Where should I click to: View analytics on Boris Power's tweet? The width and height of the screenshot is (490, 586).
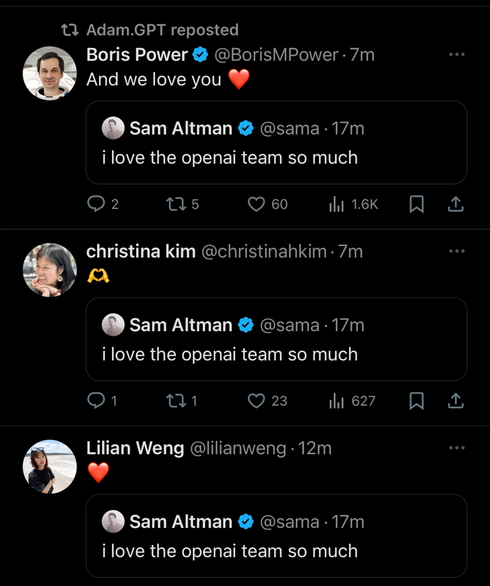(x=336, y=204)
